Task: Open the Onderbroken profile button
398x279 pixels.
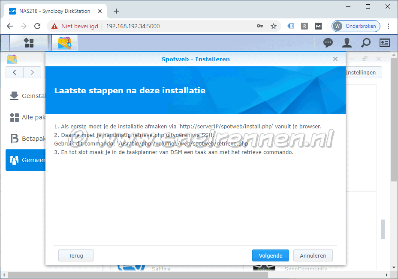Action: pos(356,26)
